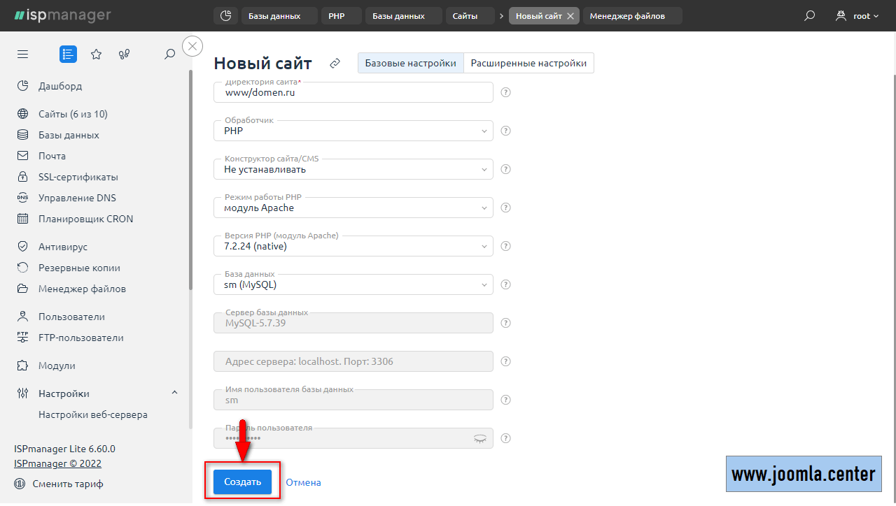896x506 pixels.
Task: Toggle password visibility eye icon
Action: (479, 438)
